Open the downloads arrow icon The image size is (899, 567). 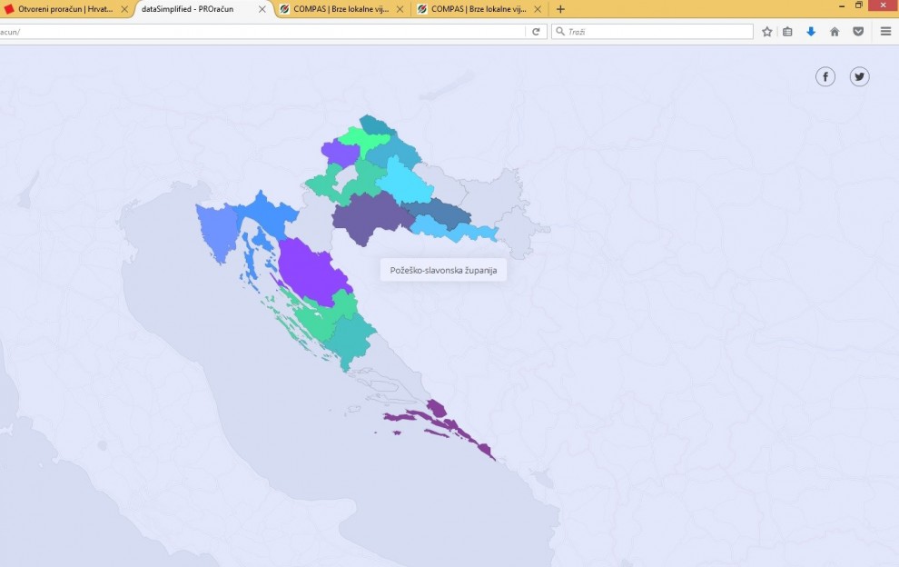point(811,32)
